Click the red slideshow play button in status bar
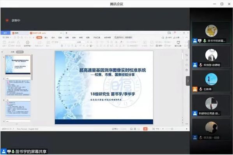This screenshot has height=155, width=233. (x=145, y=129)
